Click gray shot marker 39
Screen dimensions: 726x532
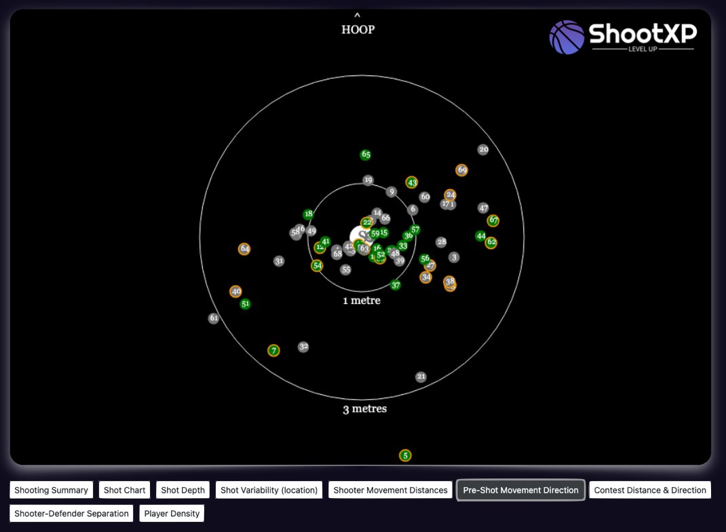click(x=400, y=261)
